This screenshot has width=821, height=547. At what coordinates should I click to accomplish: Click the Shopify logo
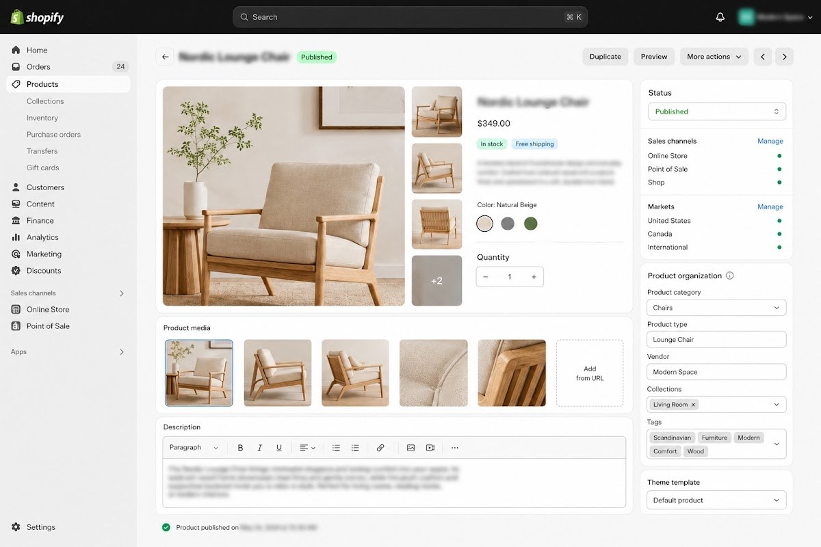coord(37,17)
